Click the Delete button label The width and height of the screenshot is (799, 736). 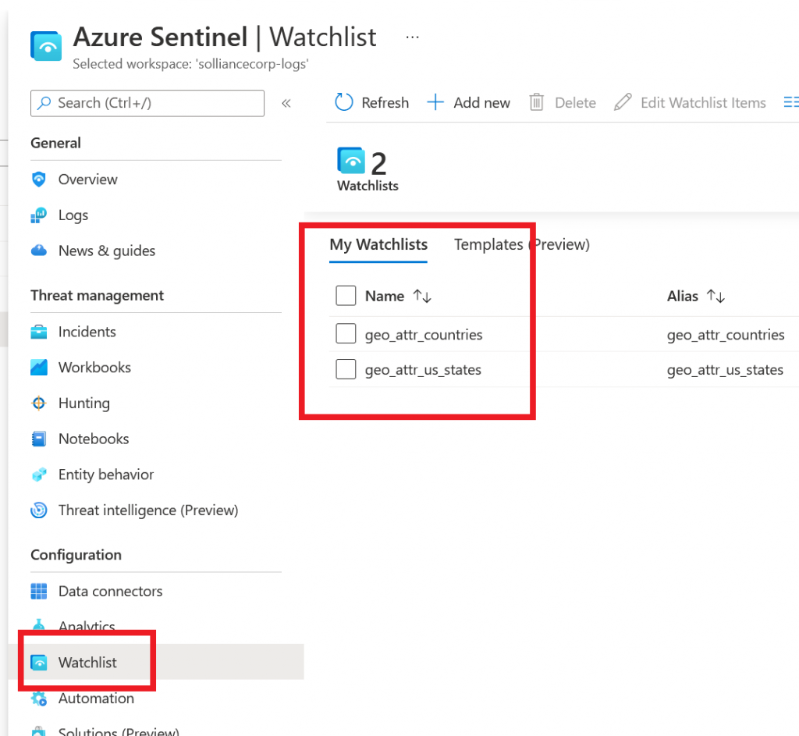point(575,103)
